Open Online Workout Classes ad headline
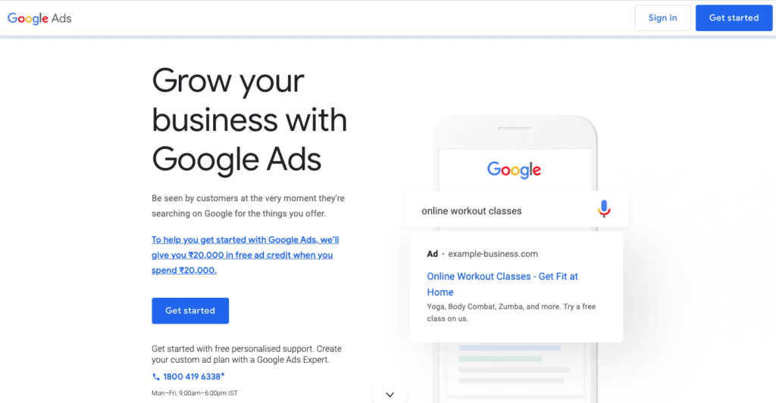 pos(502,284)
